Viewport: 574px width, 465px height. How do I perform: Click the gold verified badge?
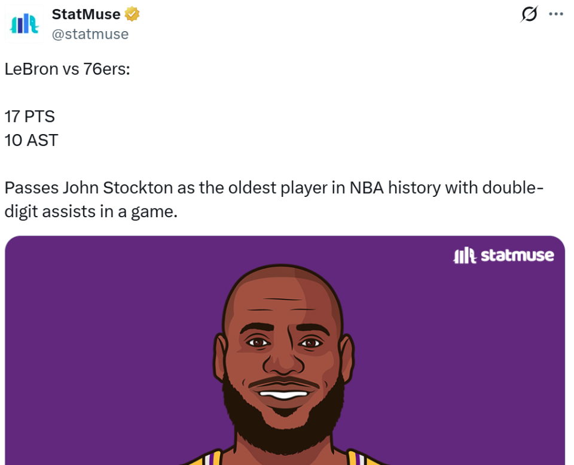pyautogui.click(x=132, y=14)
